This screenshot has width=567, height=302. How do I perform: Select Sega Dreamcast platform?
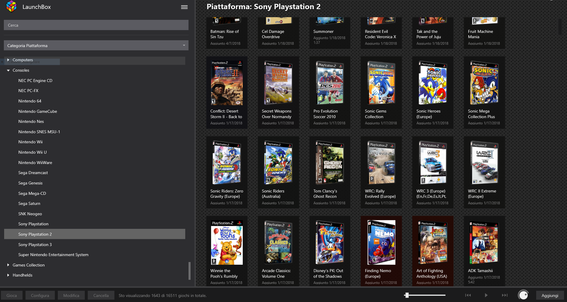coord(33,173)
